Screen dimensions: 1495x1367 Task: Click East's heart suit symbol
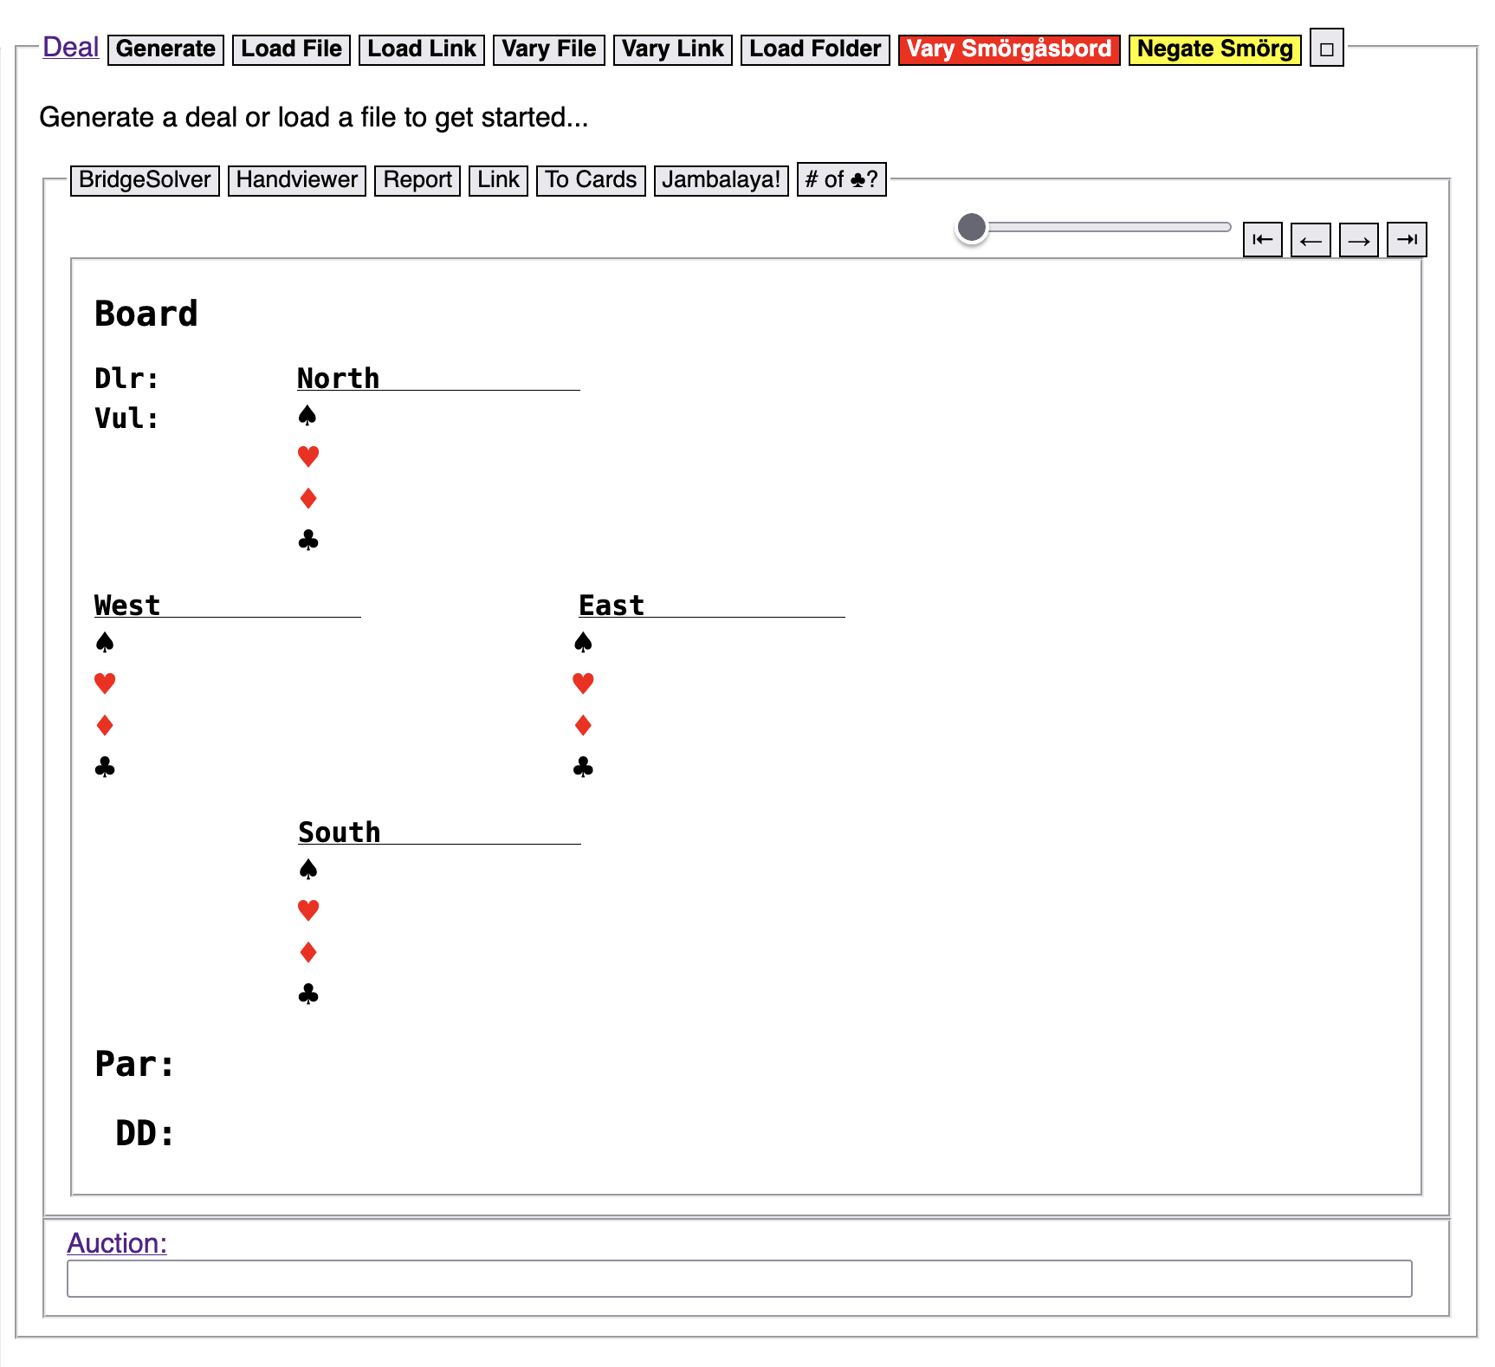(x=583, y=683)
